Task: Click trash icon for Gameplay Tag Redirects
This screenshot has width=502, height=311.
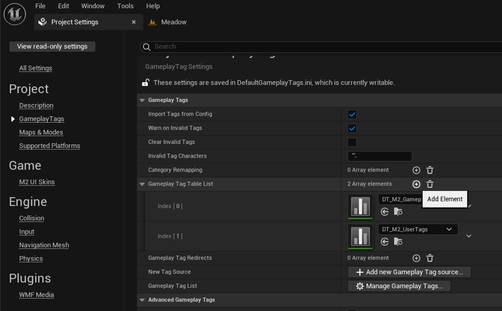Action: 430,258
